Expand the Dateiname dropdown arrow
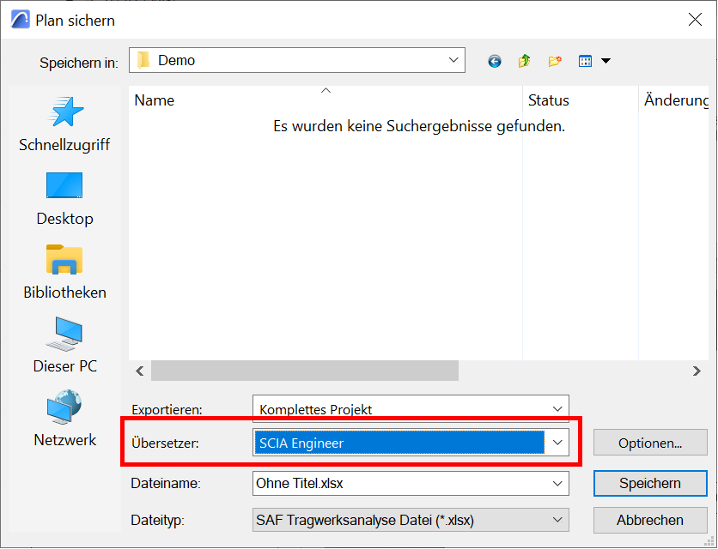Image resolution: width=718 pixels, height=549 pixels. 557,484
